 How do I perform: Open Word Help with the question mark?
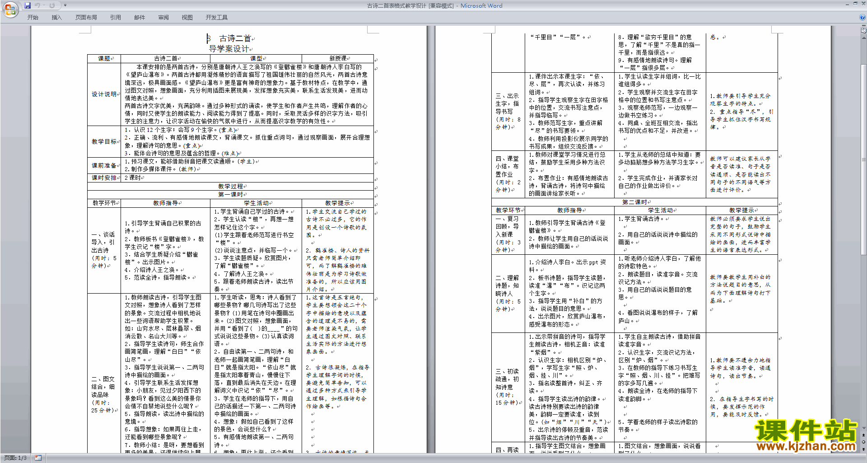click(862, 17)
